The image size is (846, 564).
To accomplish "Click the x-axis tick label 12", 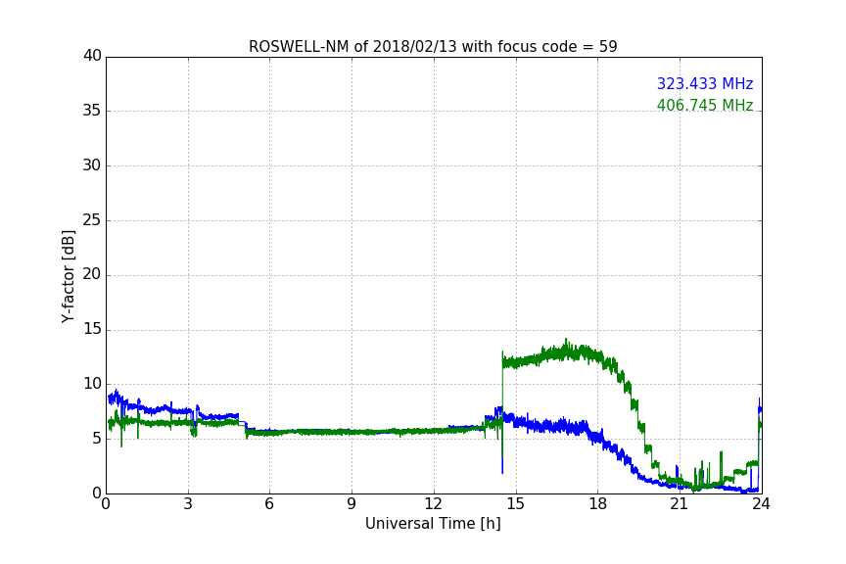I will [x=433, y=504].
